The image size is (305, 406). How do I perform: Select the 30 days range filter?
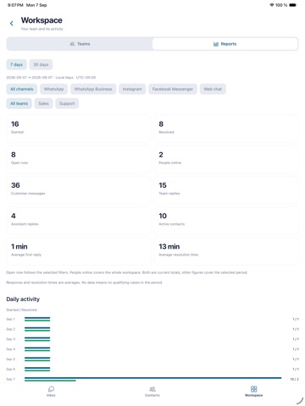tap(41, 64)
